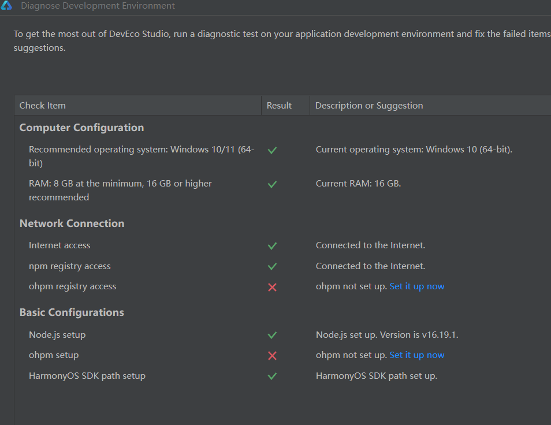Click 'HarmonyOS SDK path set up.' description
551x425 pixels.
pyautogui.click(x=377, y=376)
